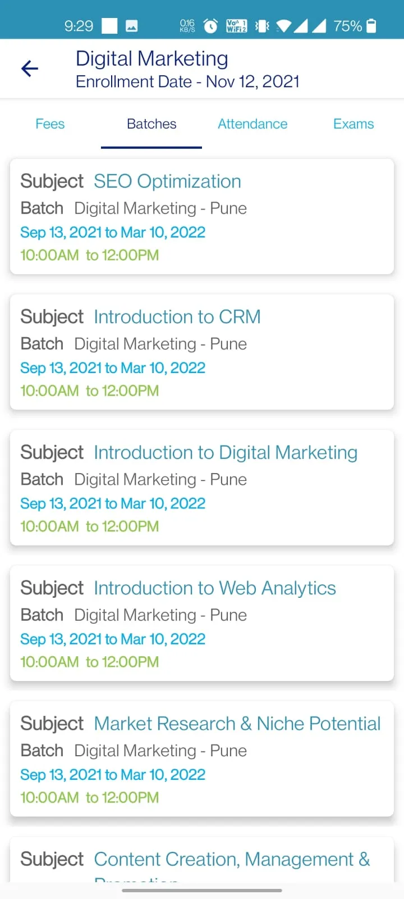Tap the vibrate mode status icon
404x899 pixels.
point(262,26)
